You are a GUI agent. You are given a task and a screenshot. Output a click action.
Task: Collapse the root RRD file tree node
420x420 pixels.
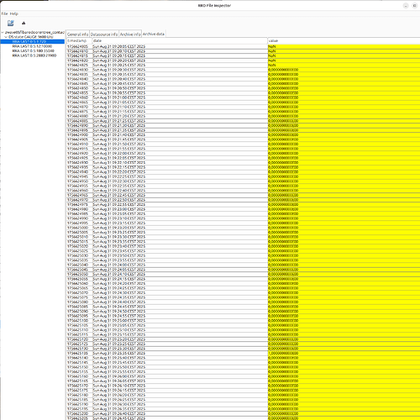click(2, 32)
